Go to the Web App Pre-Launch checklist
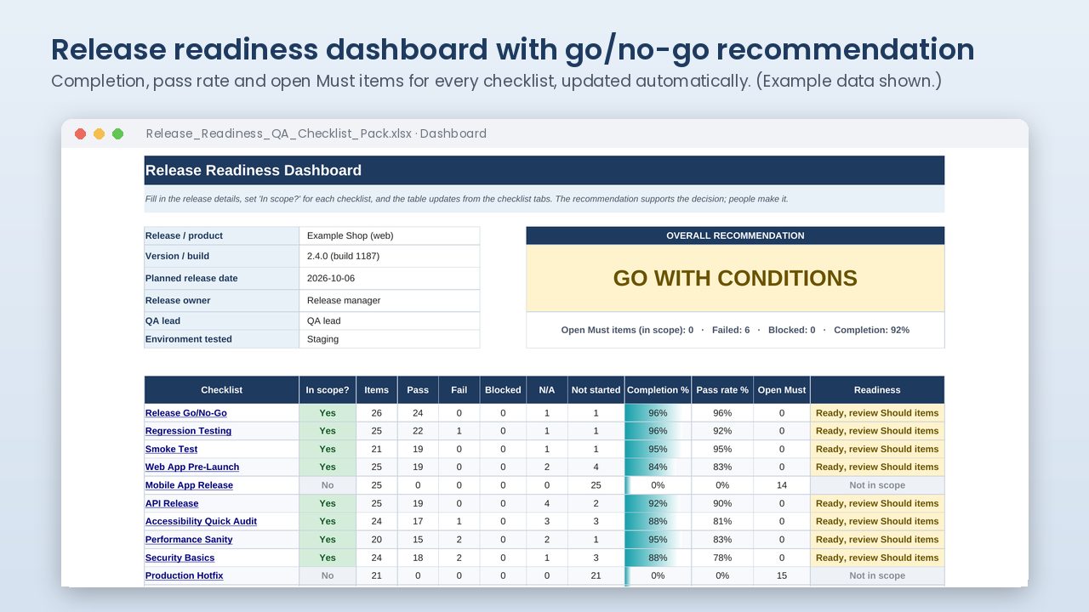 [192, 467]
